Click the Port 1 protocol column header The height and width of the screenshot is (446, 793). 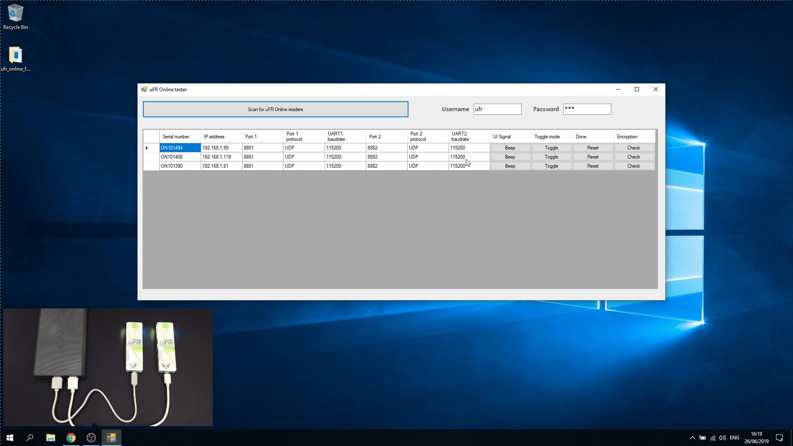304,137
